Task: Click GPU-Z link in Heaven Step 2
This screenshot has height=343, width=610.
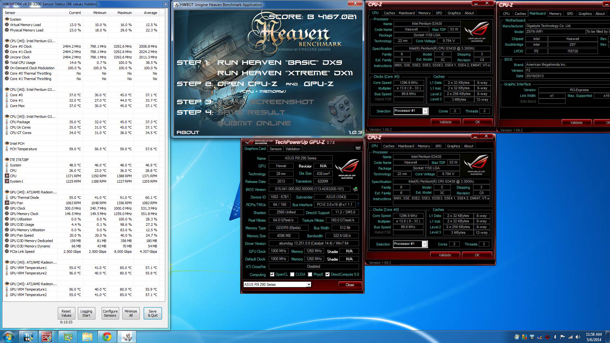Action: point(319,84)
